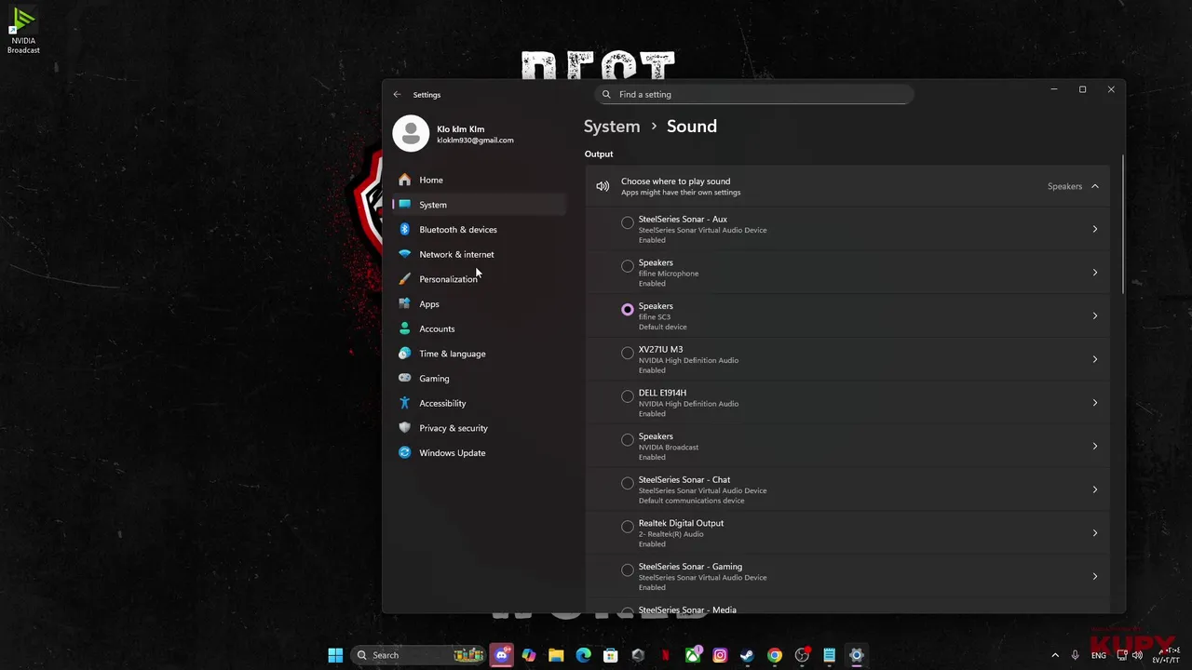Open Netflix from the taskbar
This screenshot has height=670, width=1192.
click(665, 655)
